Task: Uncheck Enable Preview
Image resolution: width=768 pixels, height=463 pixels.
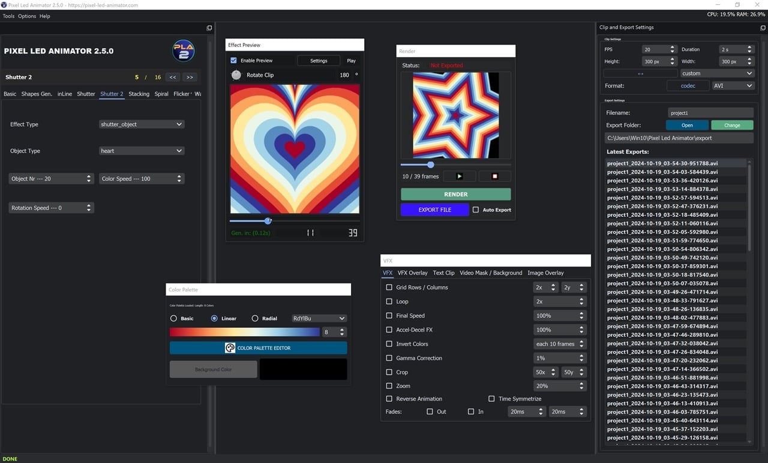Action: (233, 60)
